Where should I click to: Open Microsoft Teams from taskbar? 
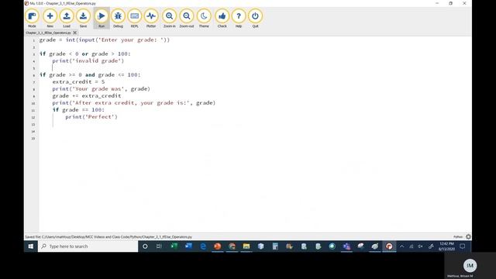(346, 246)
